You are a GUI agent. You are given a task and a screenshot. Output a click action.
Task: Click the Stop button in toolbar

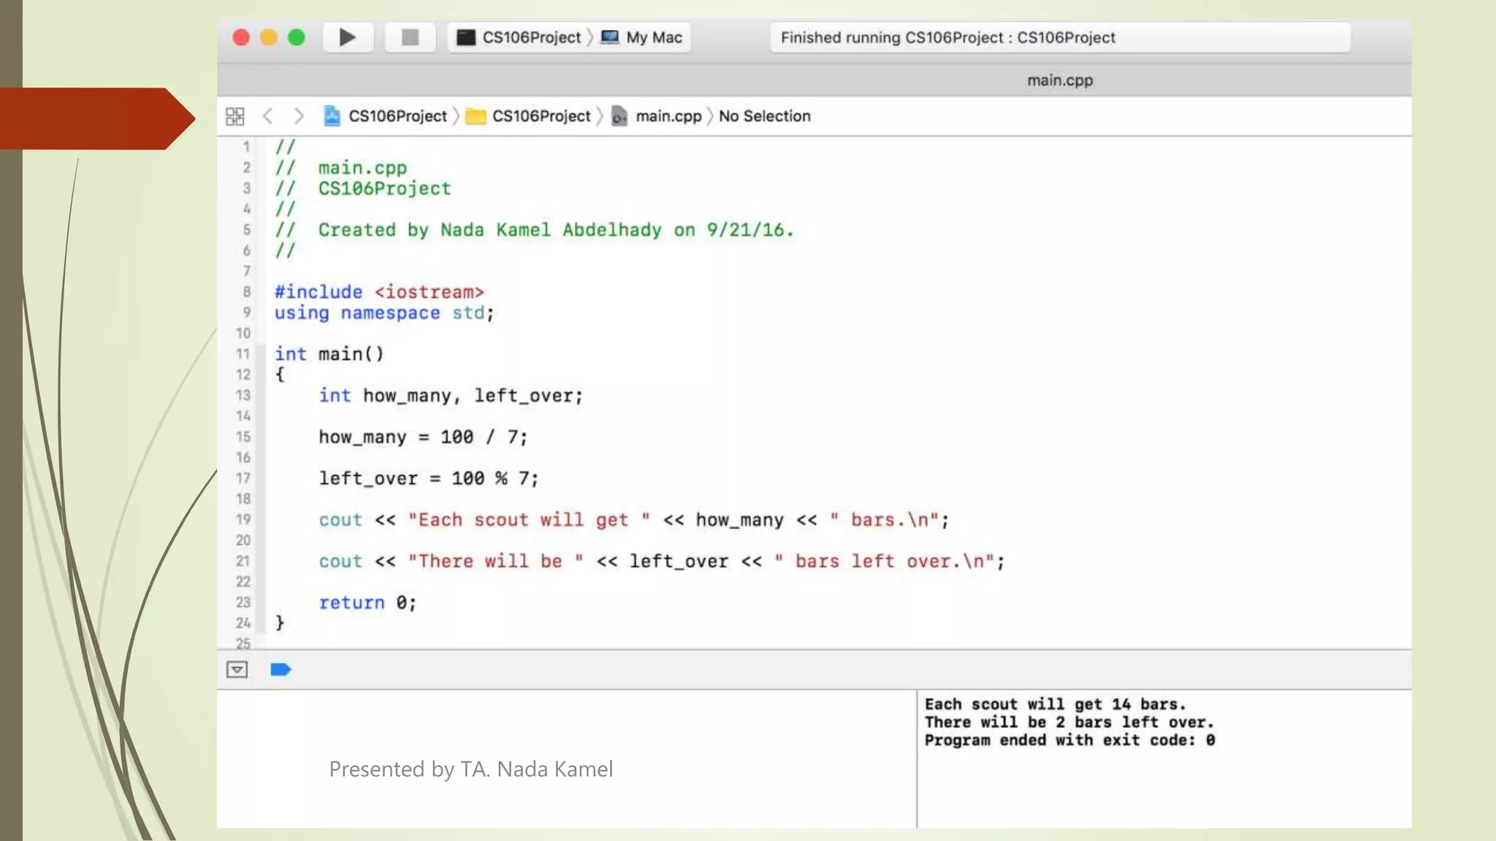point(410,37)
